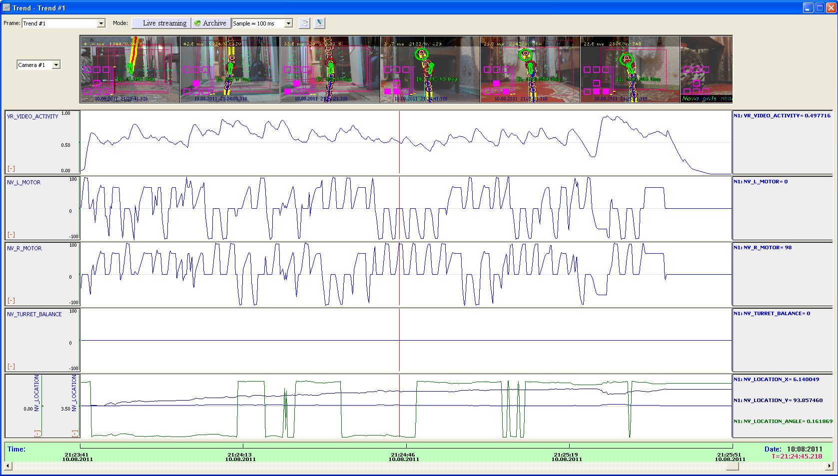Click the scrollbar left arrow at bottom
Image resolution: width=838 pixels, height=476 pixels.
pyautogui.click(x=7, y=466)
